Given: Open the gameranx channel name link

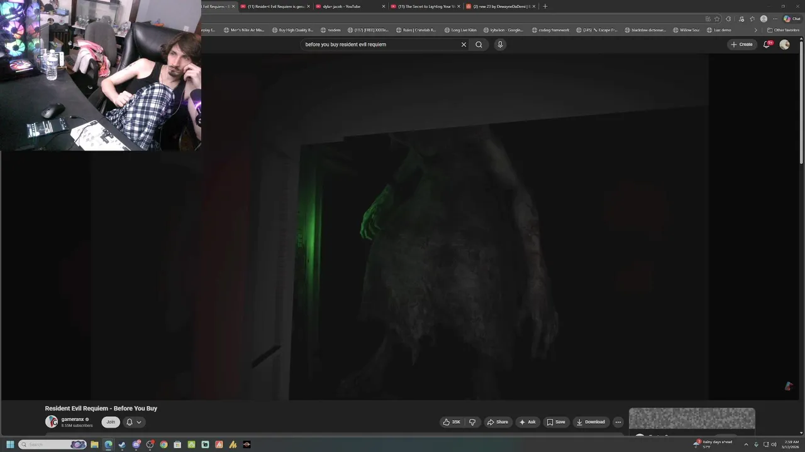Looking at the screenshot, I should 72,419.
